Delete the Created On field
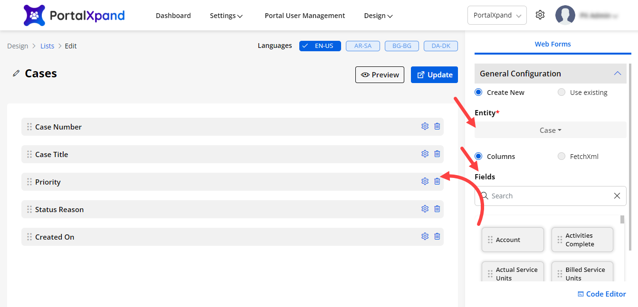Image resolution: width=638 pixels, height=307 pixels. 437,236
